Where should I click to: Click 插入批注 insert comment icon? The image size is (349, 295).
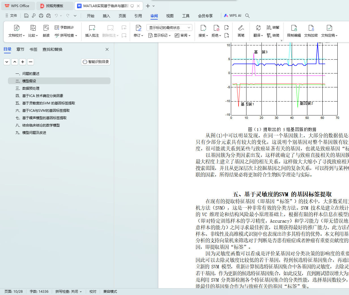pos(92,28)
